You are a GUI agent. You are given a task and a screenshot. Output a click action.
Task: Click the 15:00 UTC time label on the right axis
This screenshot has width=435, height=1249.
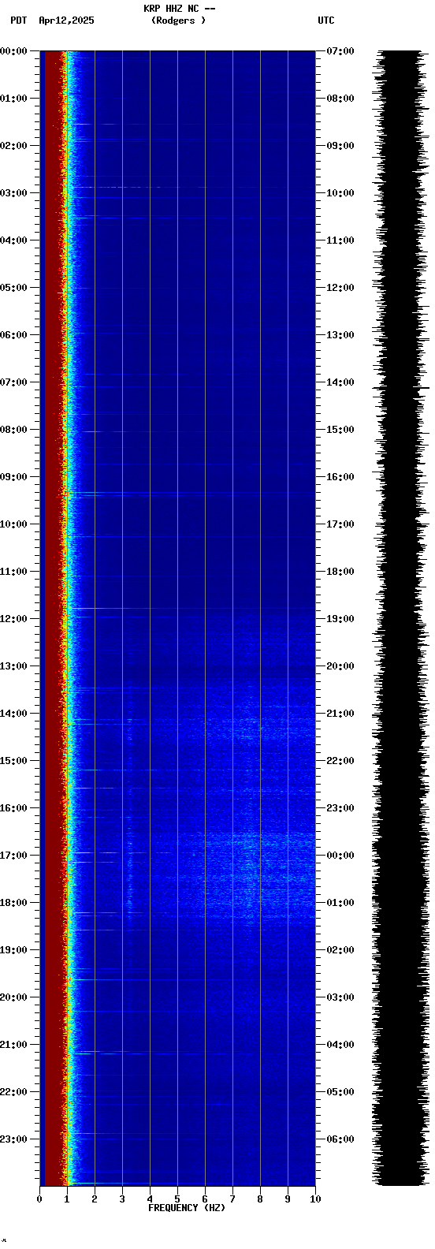(x=340, y=430)
